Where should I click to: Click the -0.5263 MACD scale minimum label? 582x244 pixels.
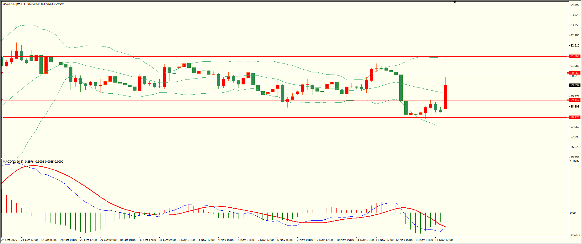pos(574,235)
